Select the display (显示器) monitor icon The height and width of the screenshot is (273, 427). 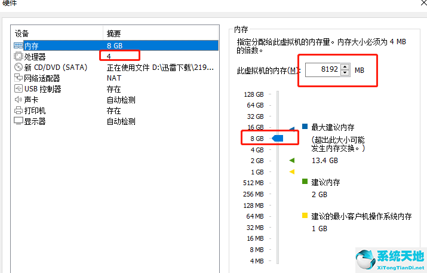(19, 121)
